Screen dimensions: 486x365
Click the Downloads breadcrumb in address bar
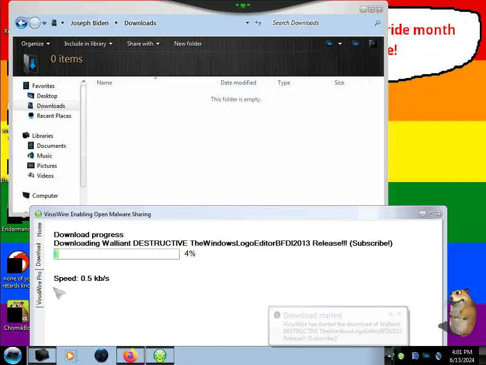tap(140, 23)
